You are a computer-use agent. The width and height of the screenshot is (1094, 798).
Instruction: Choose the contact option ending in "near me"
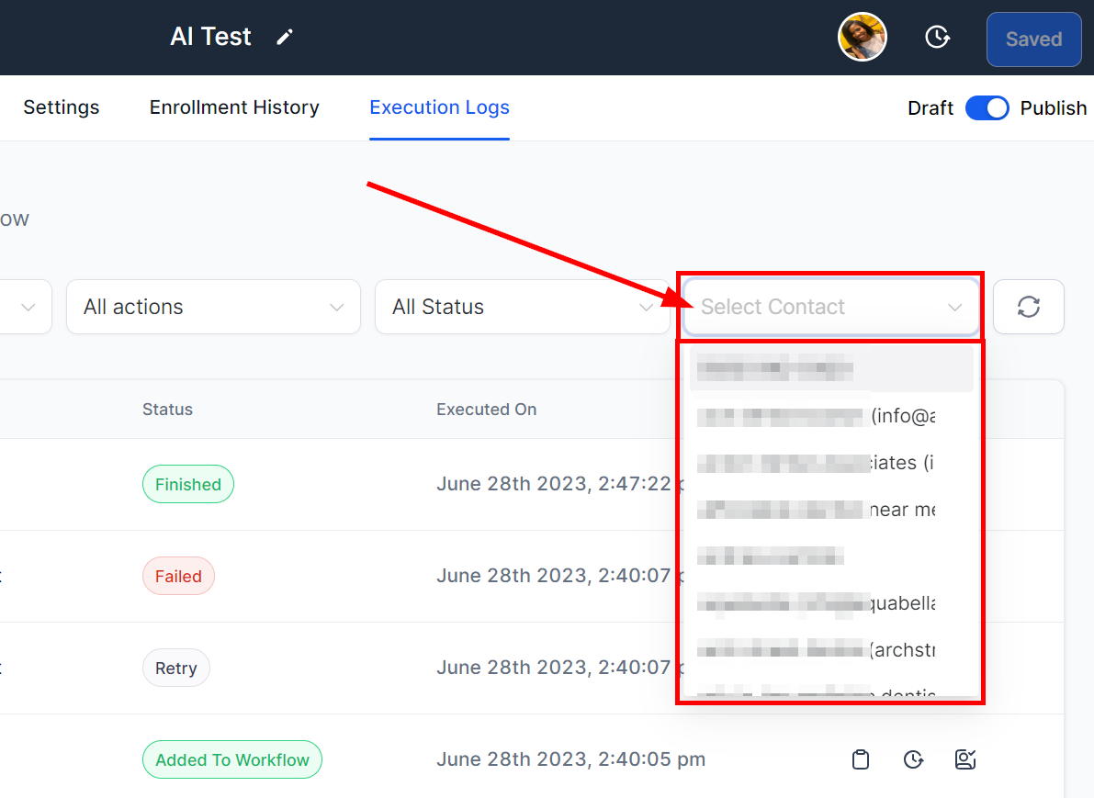click(816, 509)
